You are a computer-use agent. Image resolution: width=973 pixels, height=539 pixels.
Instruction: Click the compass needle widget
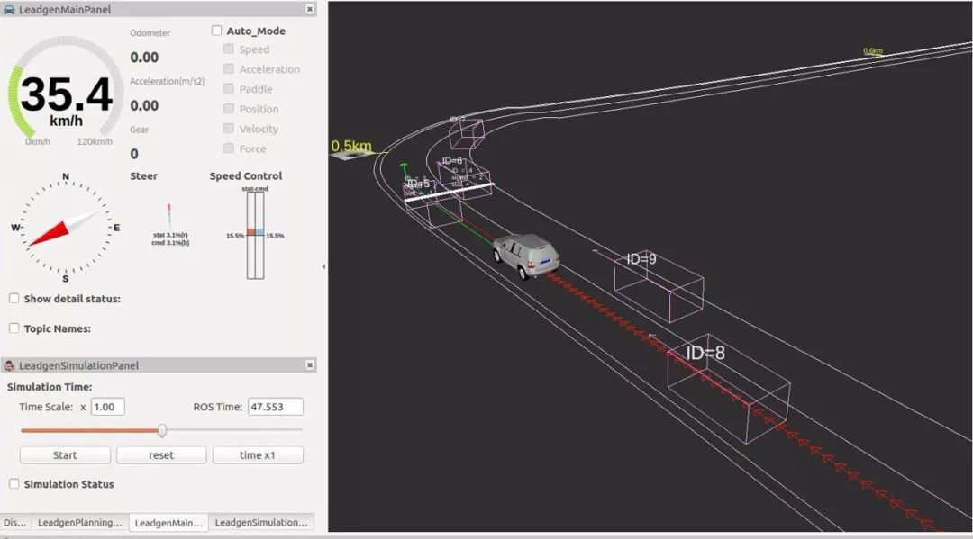pyautogui.click(x=65, y=228)
